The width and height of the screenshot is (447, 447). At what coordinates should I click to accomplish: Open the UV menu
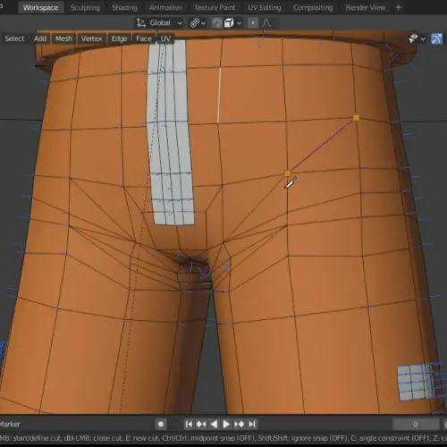[165, 38]
